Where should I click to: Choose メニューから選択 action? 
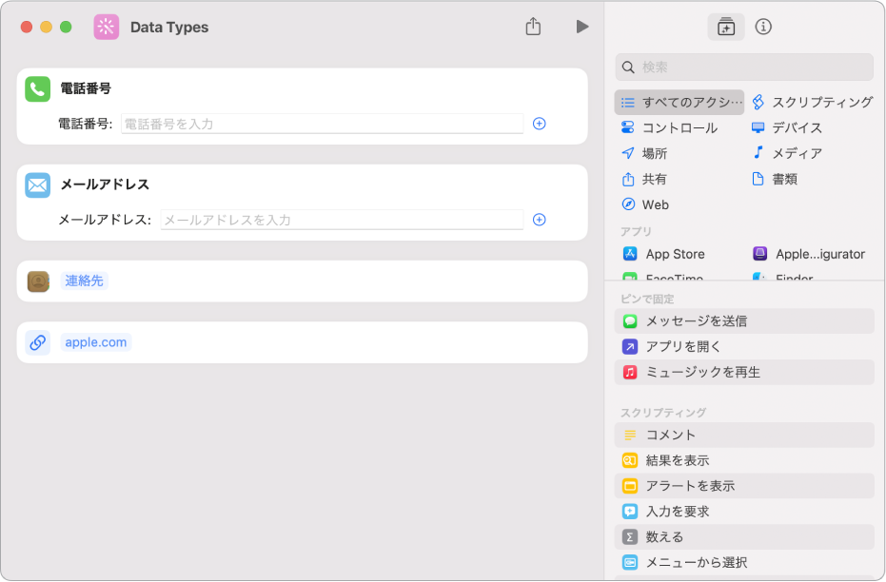pos(744,563)
